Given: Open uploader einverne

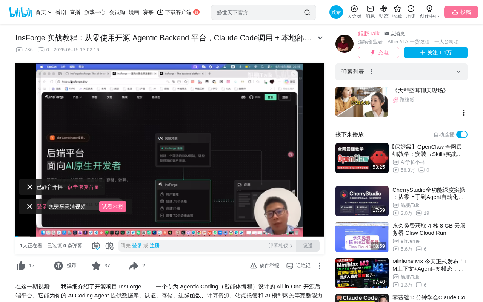Looking at the screenshot, I should pyautogui.click(x=410, y=241).
